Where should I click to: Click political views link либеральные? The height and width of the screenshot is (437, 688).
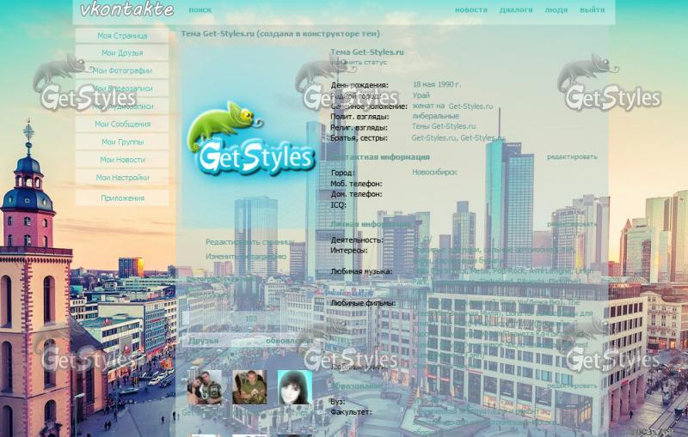[435, 116]
